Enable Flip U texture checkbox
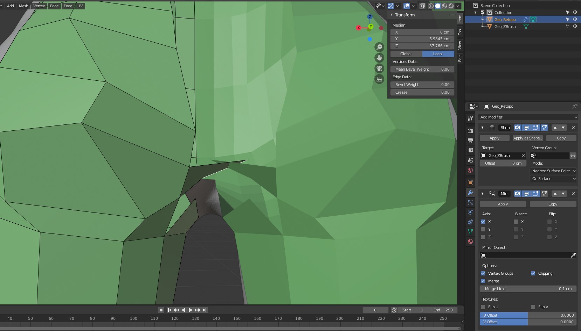Viewport: 581px width, 331px height. tap(483, 307)
